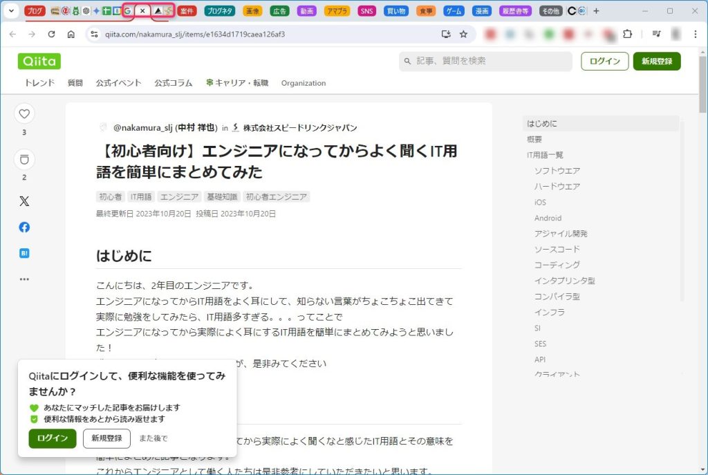Screen dimensions: 708x475
Task: Click the 初心者 tag
Action: coord(110,197)
